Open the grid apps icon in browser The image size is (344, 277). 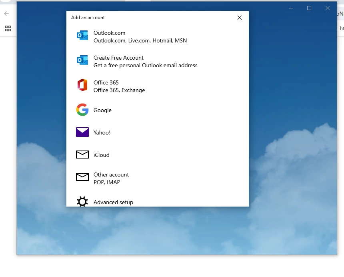click(x=8, y=28)
